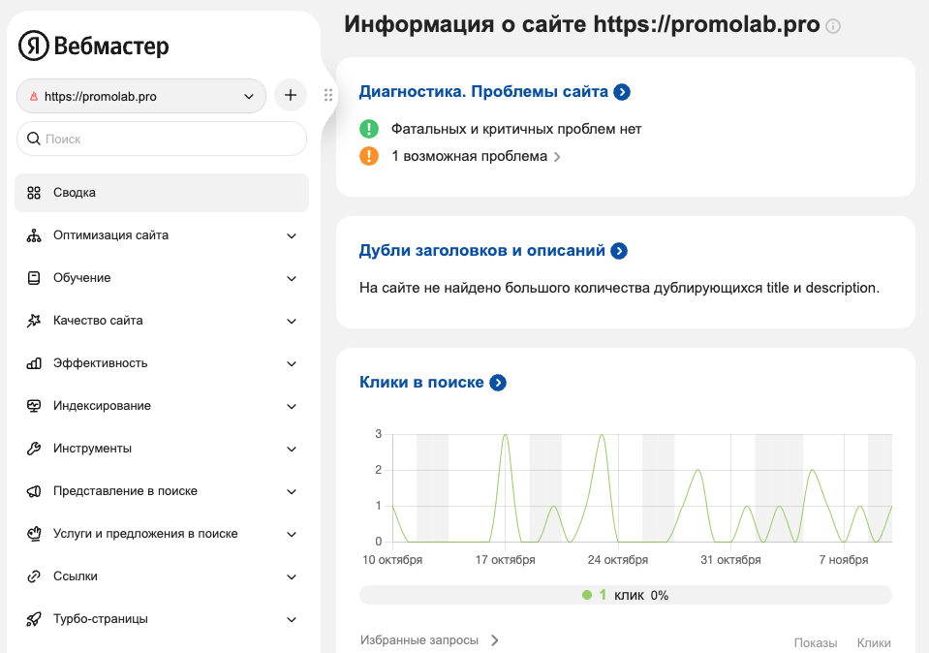Click the Клики column label
This screenshot has width=929, height=653.
point(874,643)
